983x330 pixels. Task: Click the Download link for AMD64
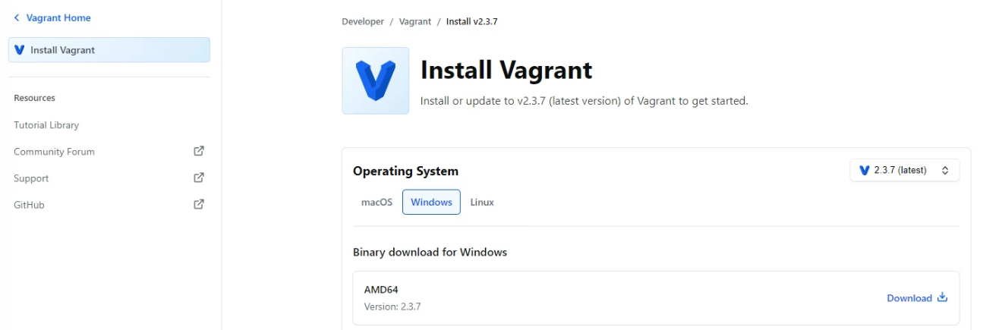pyautogui.click(x=909, y=298)
